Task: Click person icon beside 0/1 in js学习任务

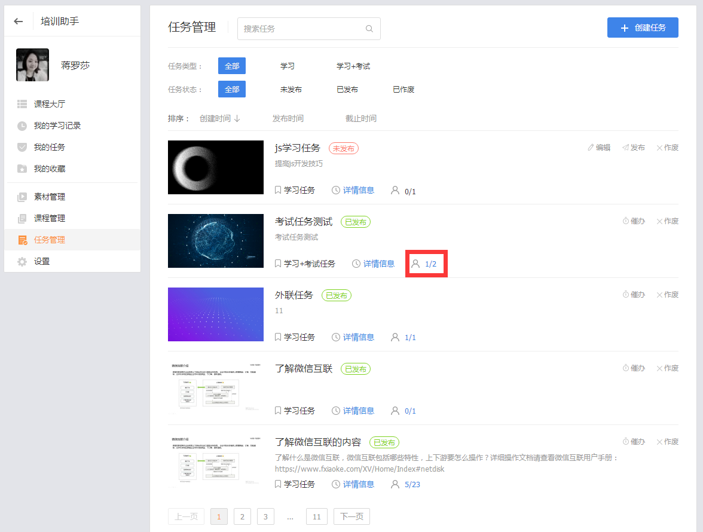Action: 395,190
